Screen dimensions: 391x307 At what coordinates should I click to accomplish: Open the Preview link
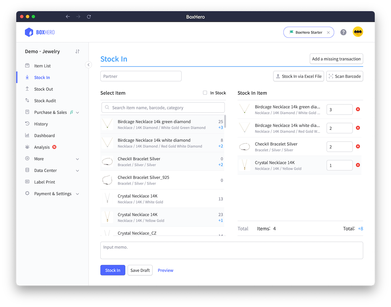point(165,270)
